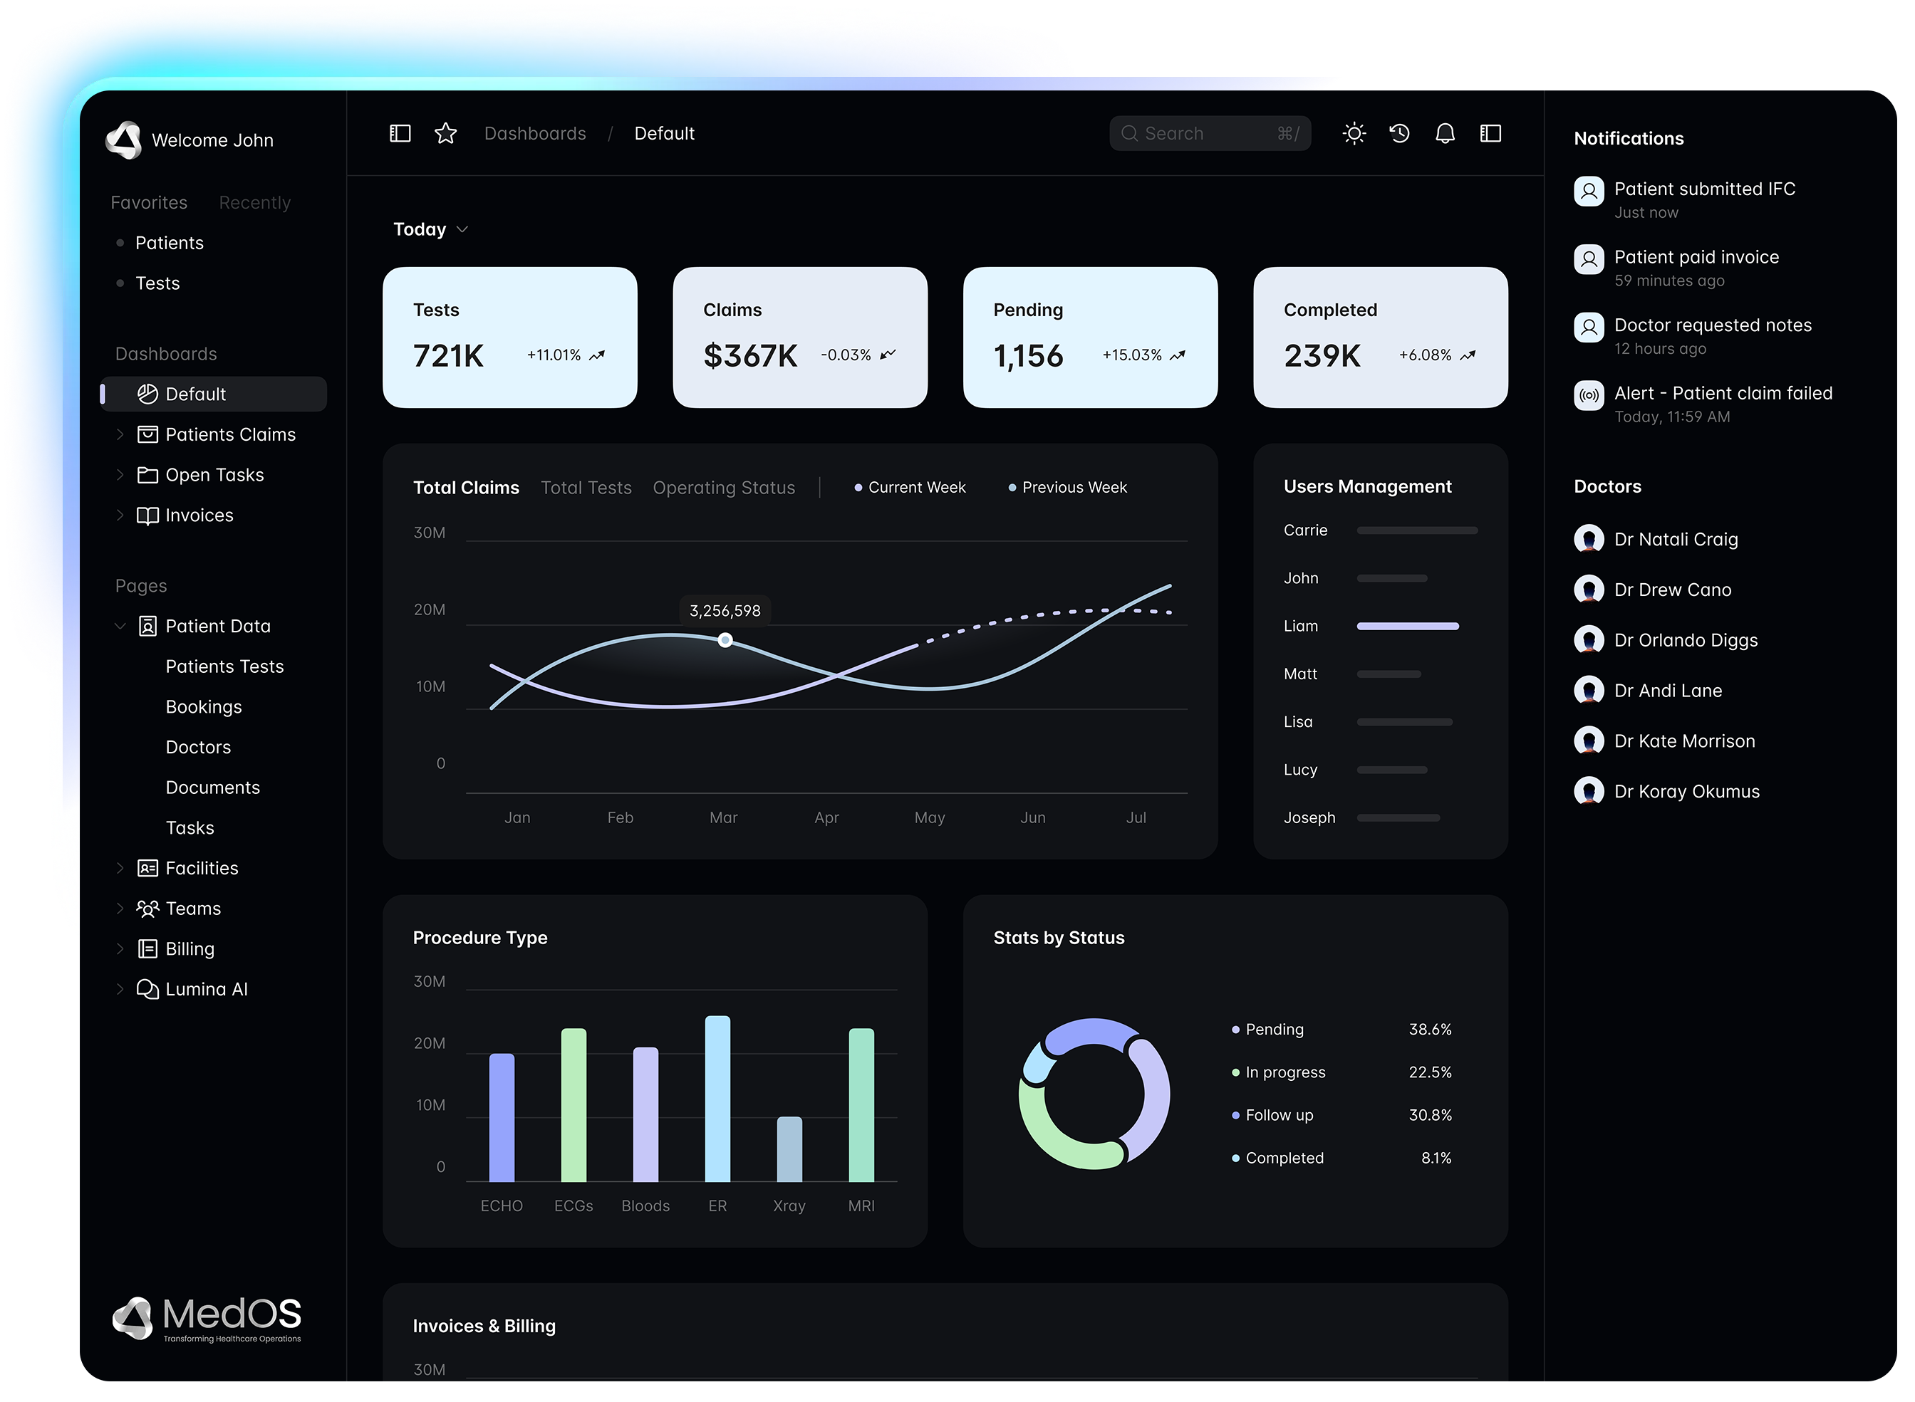
Task: Click the trend arrow on Tests card
Action: click(597, 355)
